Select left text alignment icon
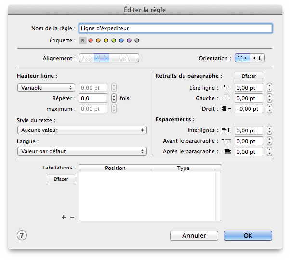 87,58
